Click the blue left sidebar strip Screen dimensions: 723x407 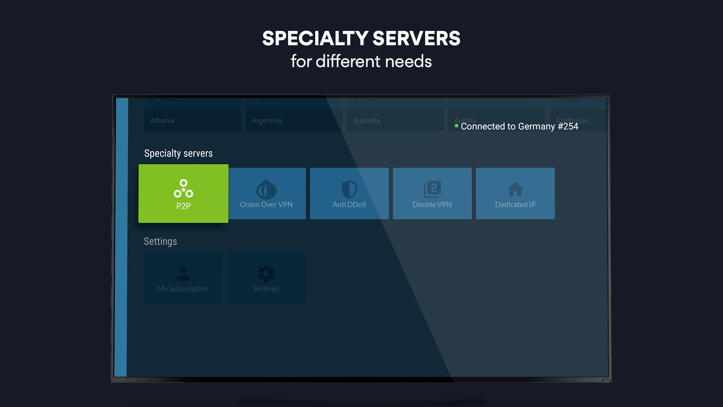(x=121, y=237)
